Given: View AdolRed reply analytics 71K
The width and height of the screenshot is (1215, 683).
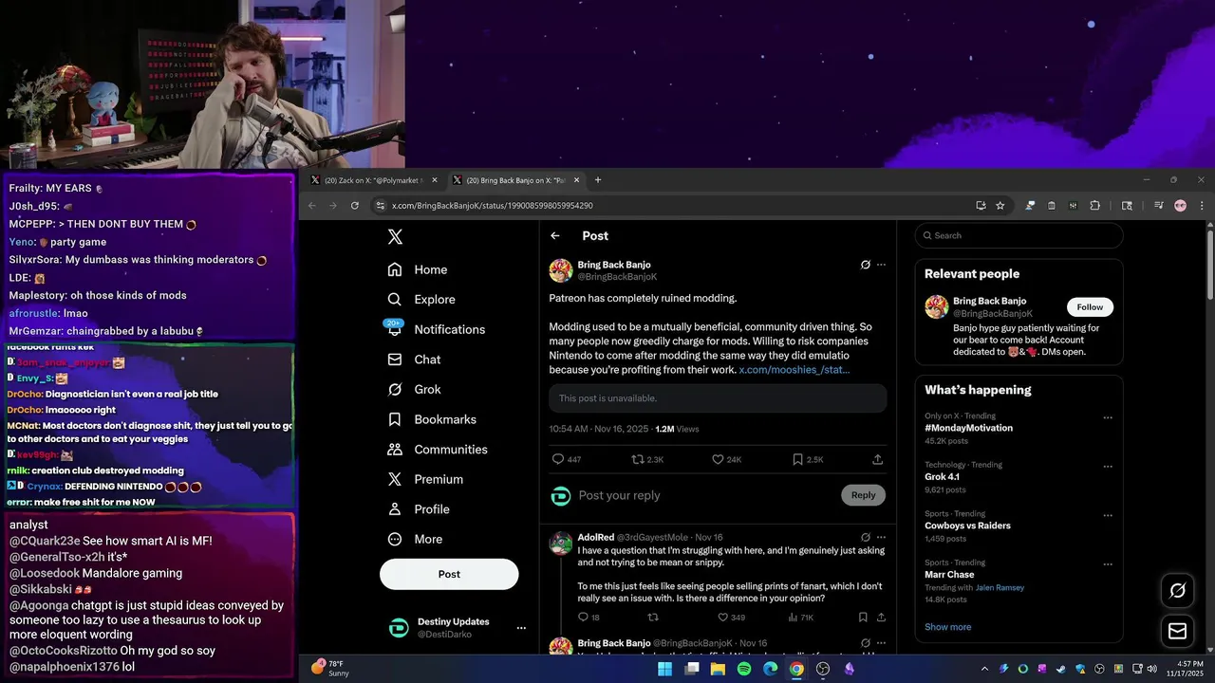Looking at the screenshot, I should (800, 618).
